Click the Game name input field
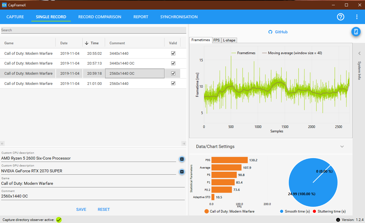The width and height of the screenshot is (365, 223). [93, 183]
